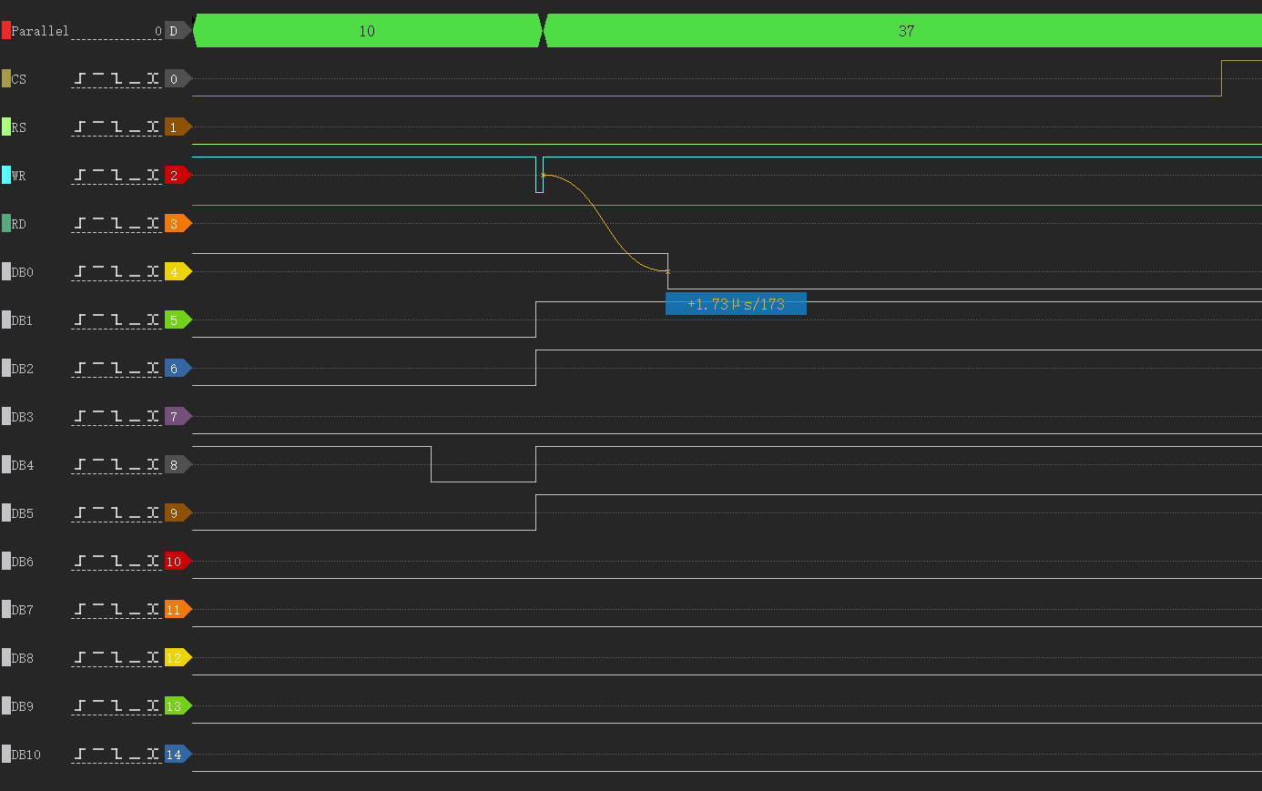The width and height of the screenshot is (1262, 791).
Task: Select the CS channel name label
Action: [x=19, y=79]
